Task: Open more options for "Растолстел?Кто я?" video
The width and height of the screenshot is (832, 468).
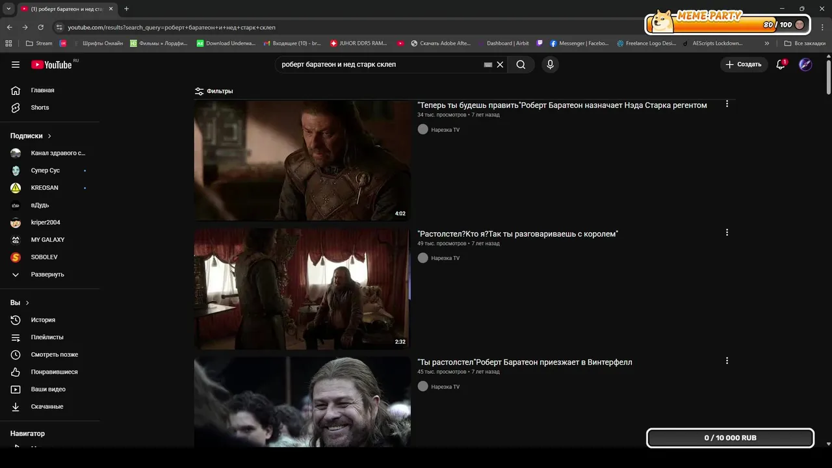Action: [x=727, y=232]
